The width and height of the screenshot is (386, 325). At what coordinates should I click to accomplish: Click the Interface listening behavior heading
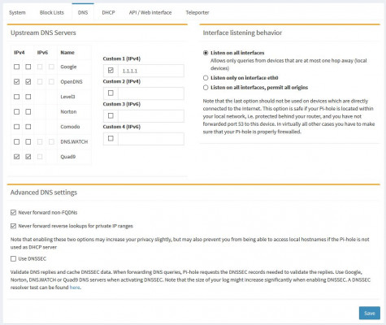click(x=242, y=32)
